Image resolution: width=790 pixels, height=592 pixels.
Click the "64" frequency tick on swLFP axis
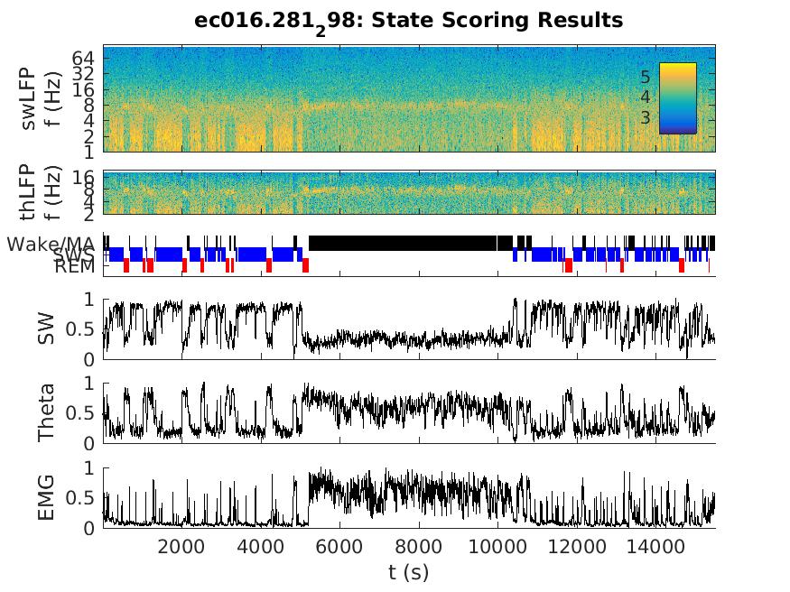click(82, 57)
